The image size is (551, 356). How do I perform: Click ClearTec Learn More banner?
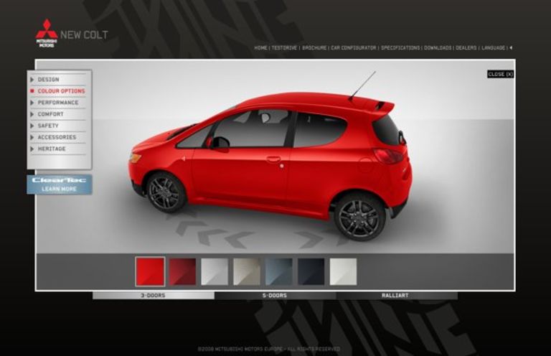click(60, 184)
